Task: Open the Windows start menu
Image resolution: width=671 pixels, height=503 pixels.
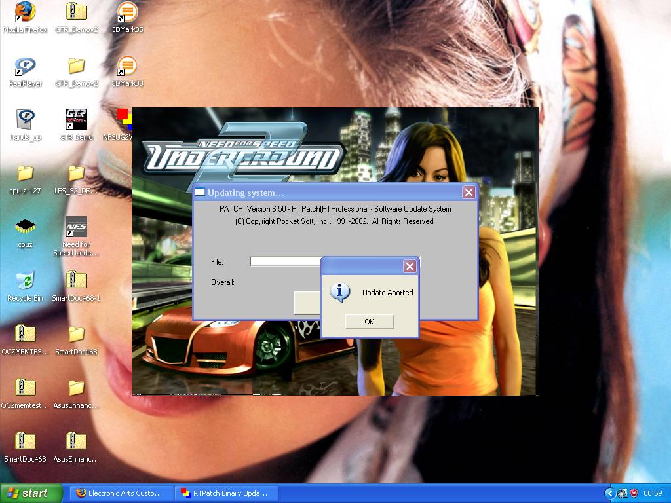Action: [31, 493]
